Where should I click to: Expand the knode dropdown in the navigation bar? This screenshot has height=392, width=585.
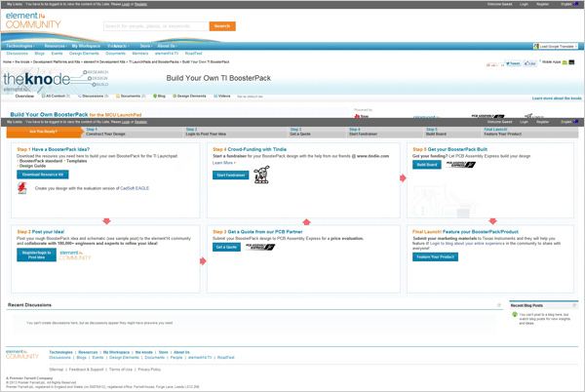coord(118,46)
